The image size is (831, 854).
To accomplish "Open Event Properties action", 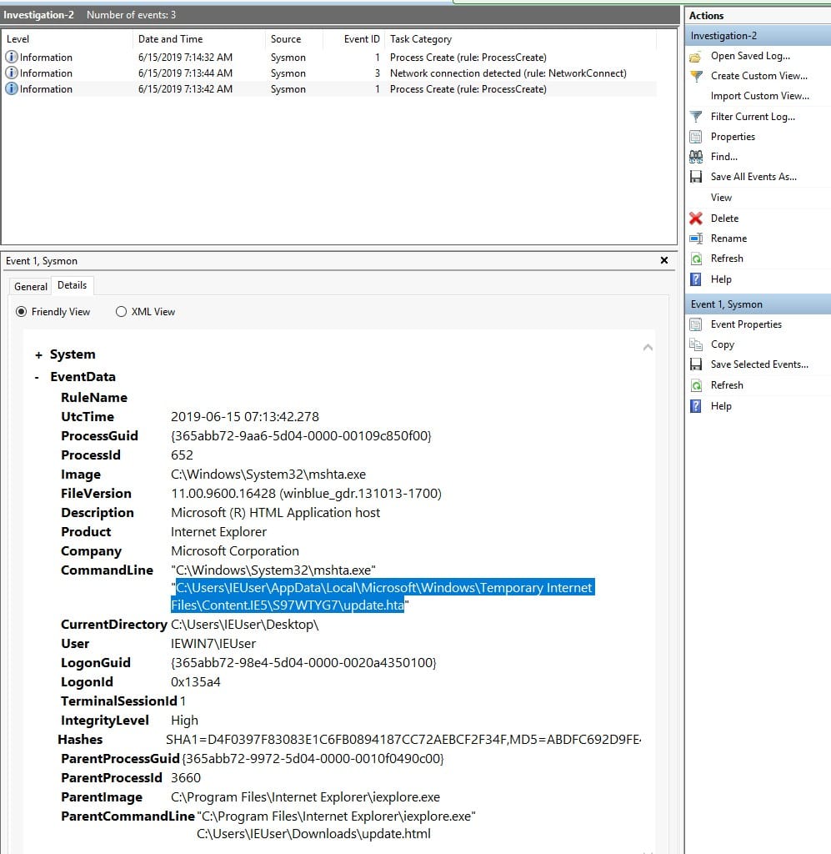I will tap(746, 324).
